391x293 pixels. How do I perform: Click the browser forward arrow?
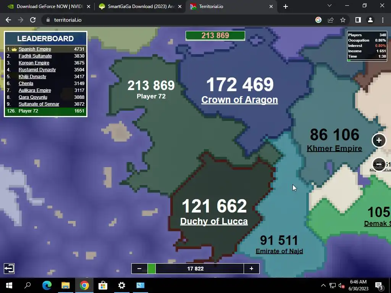(x=21, y=20)
